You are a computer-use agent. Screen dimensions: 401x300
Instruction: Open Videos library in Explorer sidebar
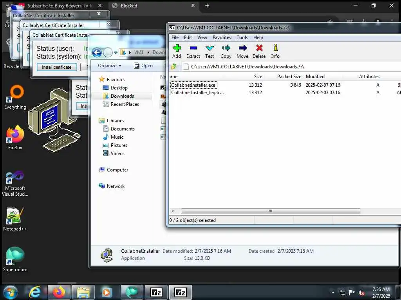114,153
